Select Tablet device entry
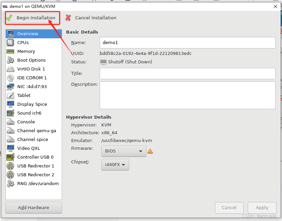Viewport: 282px width, 221px height. point(34,95)
